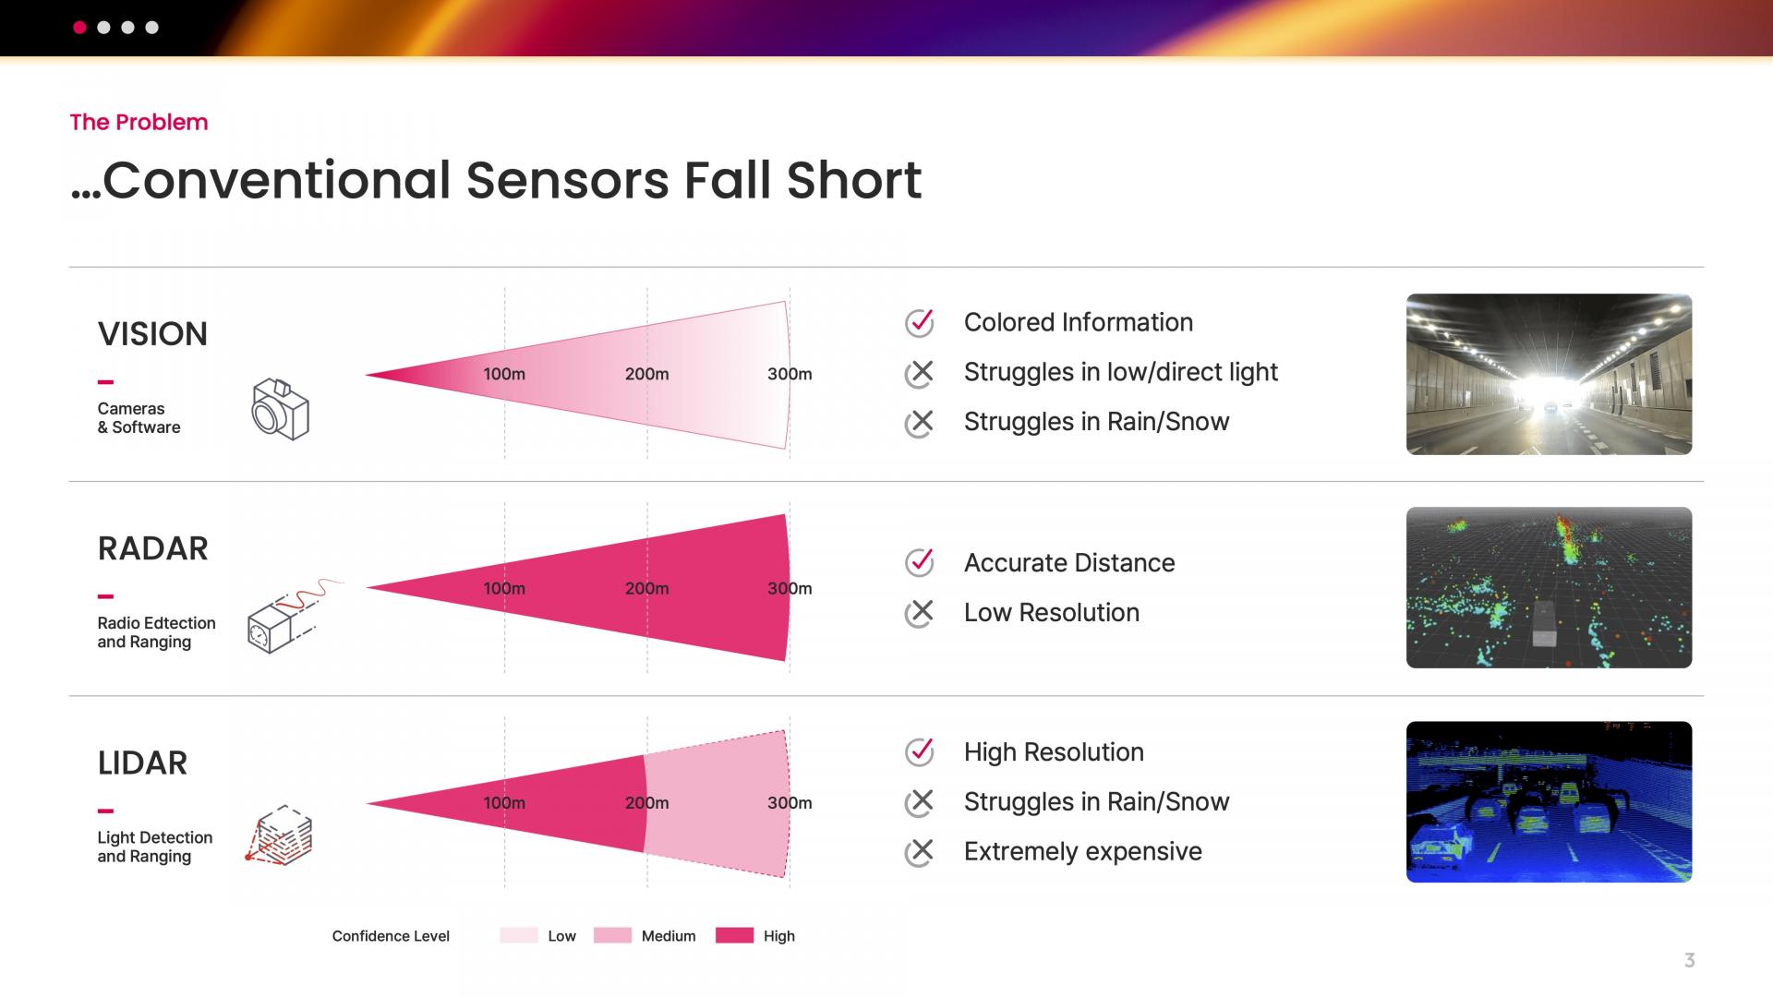
Task: Select the red active dot in top bar
Action: pos(79,28)
